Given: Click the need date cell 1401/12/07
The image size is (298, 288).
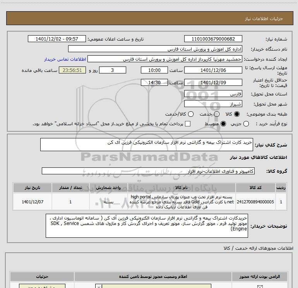Looking at the screenshot, I should 32,202.
